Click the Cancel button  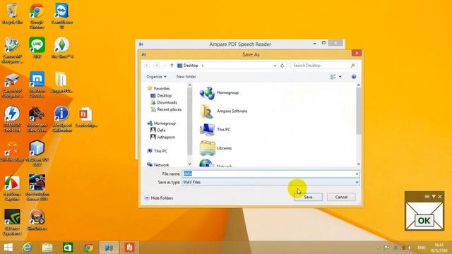341,197
